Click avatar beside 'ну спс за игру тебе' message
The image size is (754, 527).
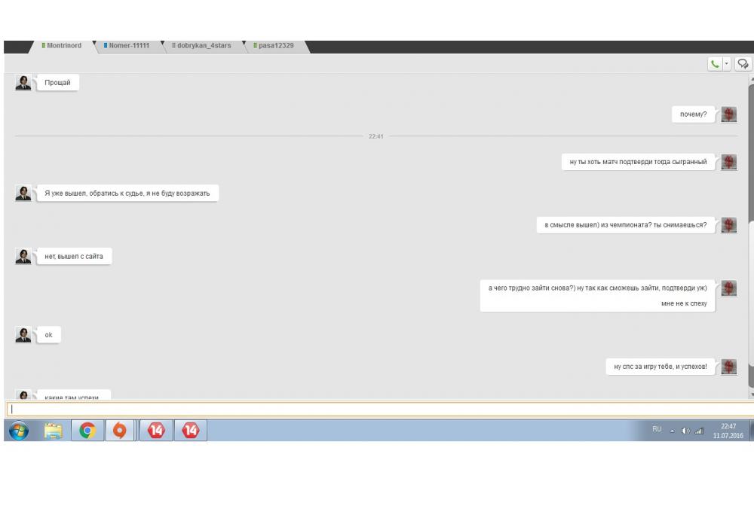729,366
